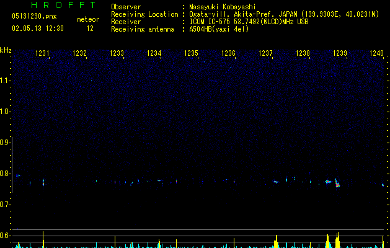Click the 1232 time axis marker
The image size is (390, 248).
coord(79,53)
